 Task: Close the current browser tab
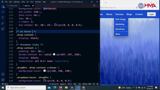coord(101,3)
